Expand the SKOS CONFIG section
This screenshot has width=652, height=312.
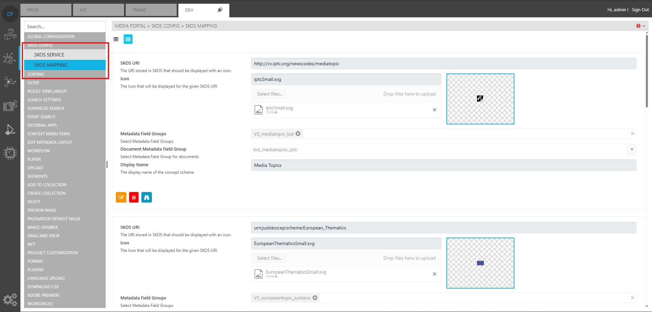click(x=40, y=45)
